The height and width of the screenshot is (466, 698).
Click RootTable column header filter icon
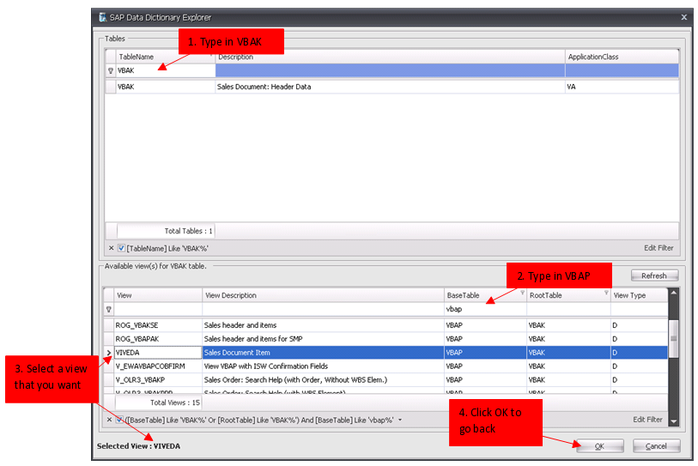(604, 294)
